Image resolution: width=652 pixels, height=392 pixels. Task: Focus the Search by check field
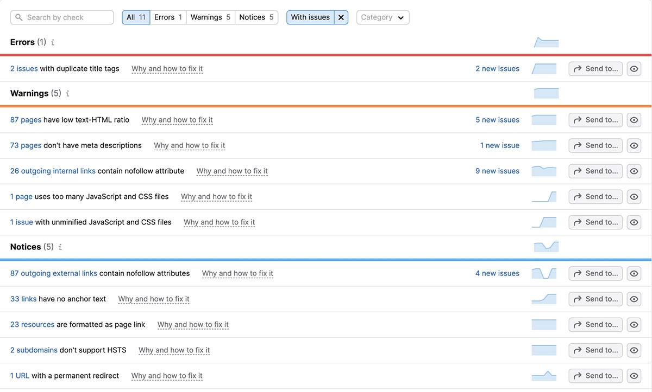point(62,17)
